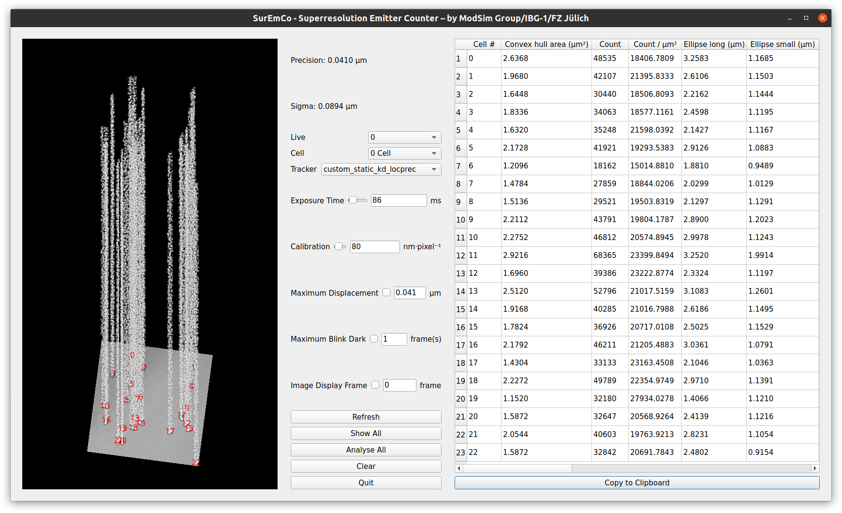Select the Count / µm² column header
Viewport: 842px width, 513px height.
pyautogui.click(x=655, y=45)
